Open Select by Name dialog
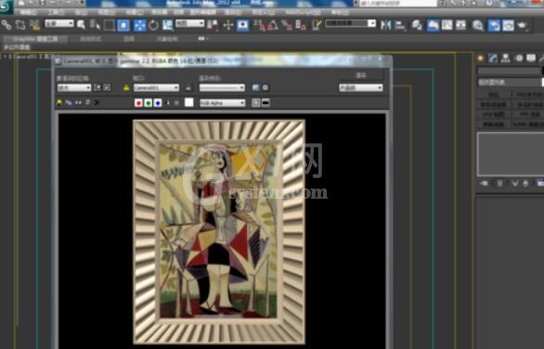Screen dimensions: 544x349 (x=95, y=25)
